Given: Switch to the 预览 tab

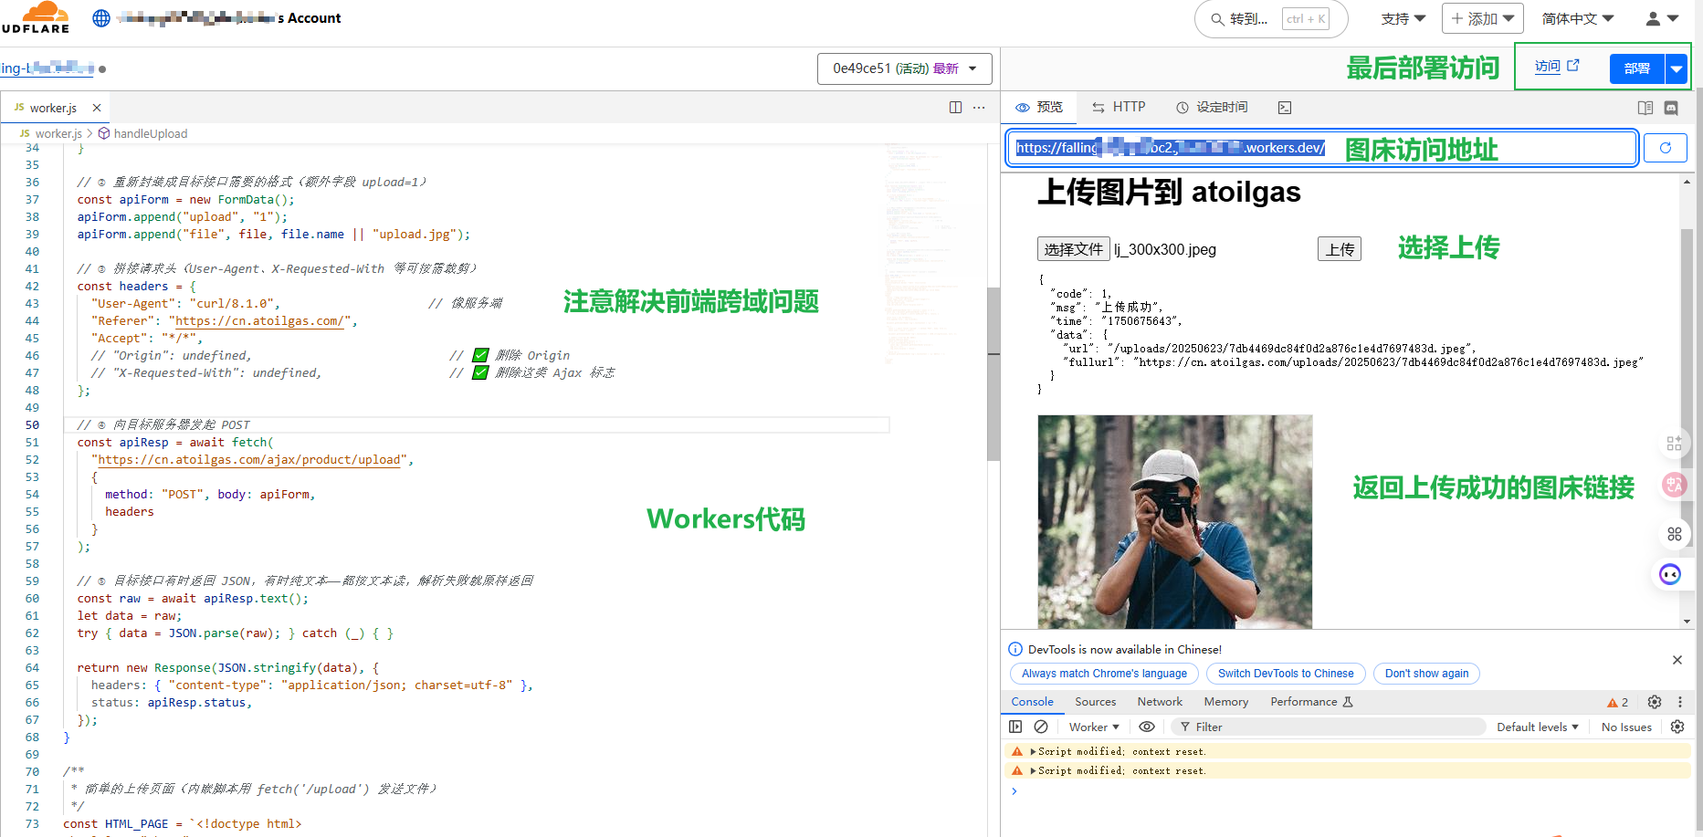Looking at the screenshot, I should (x=1039, y=108).
